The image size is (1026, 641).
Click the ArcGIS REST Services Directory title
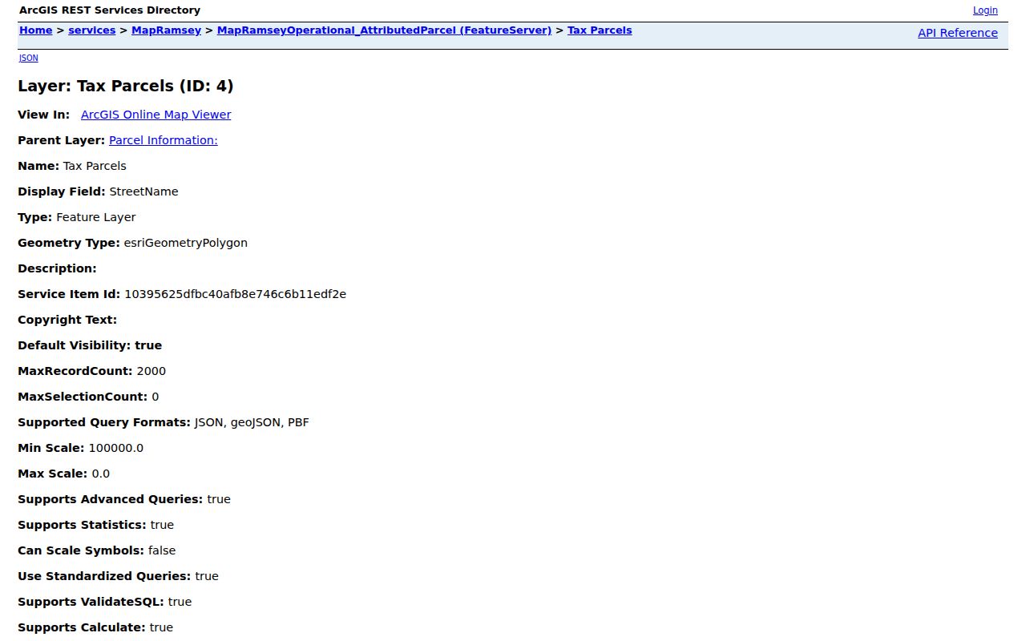[110, 10]
